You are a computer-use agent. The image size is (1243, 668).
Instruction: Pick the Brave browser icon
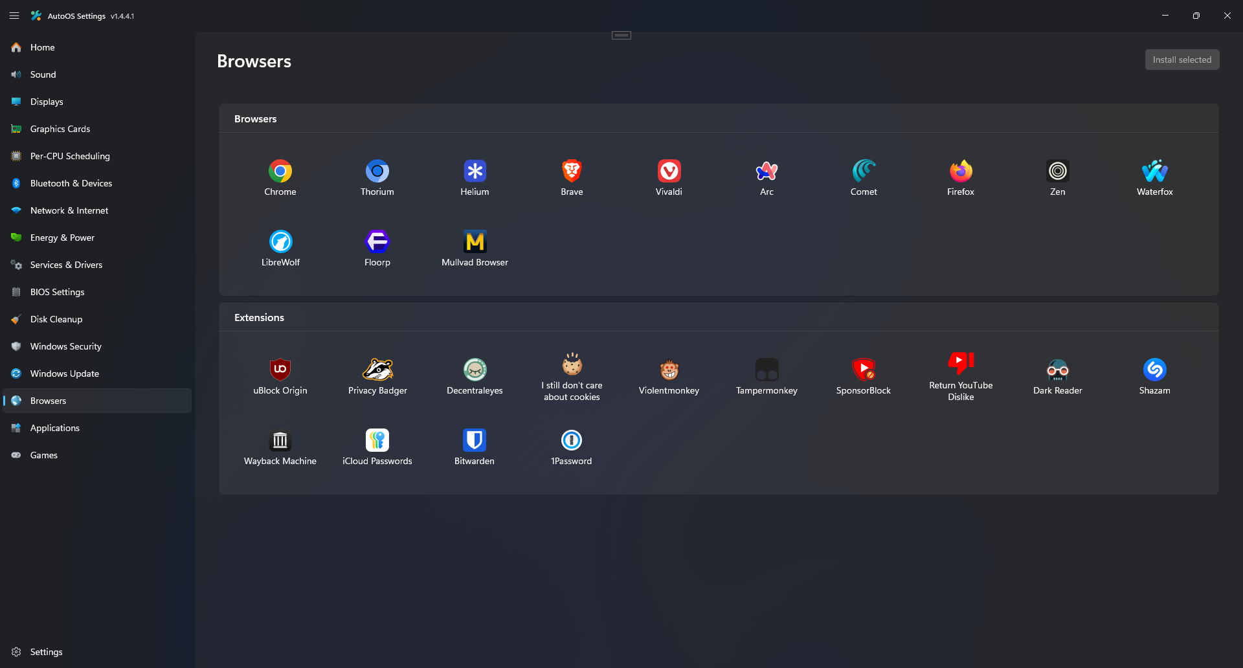572,171
